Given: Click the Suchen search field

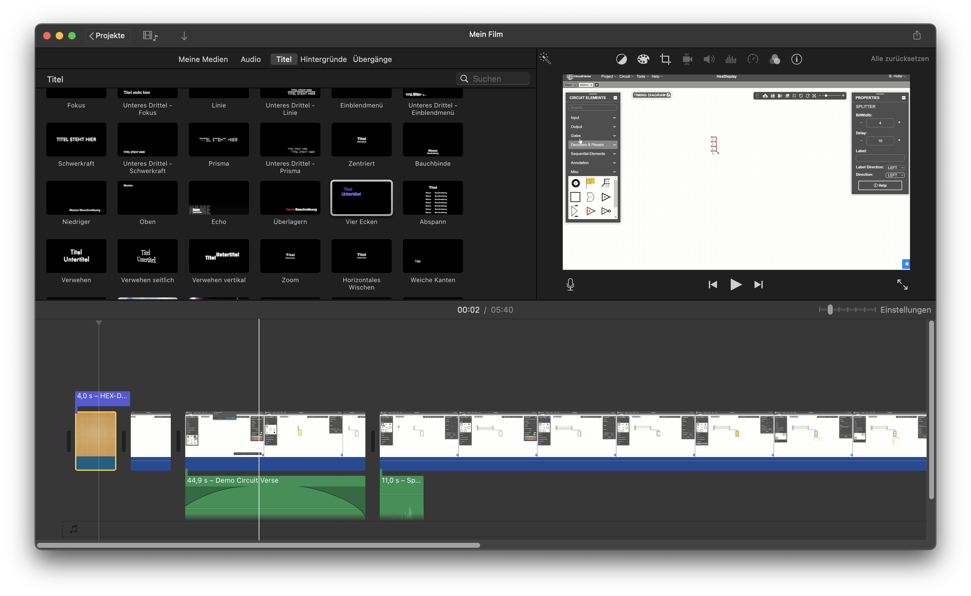Looking at the screenshot, I should pos(493,79).
